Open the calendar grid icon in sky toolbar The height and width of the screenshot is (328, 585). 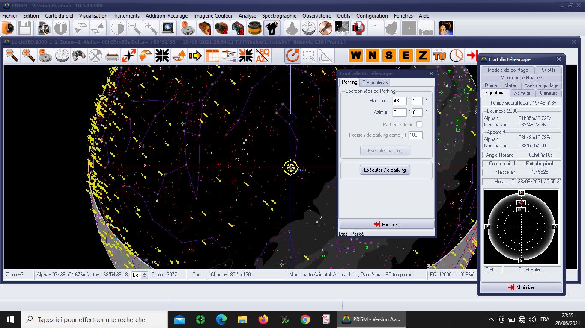coord(212,56)
